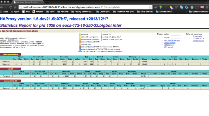Viewport: 209px width, 116px height.
Task: Click OPEN status in HAProxy-Statistics Frontend row
Action: [x=145, y=62]
